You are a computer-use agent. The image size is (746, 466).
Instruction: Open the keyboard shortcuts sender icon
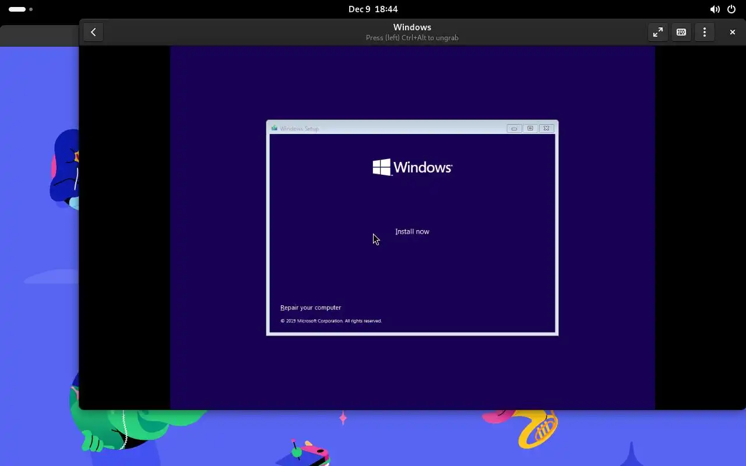tap(681, 32)
